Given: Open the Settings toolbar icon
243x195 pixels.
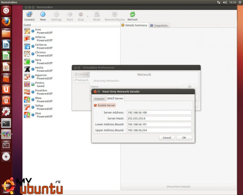Looking at the screenshot, I should 56,15.
